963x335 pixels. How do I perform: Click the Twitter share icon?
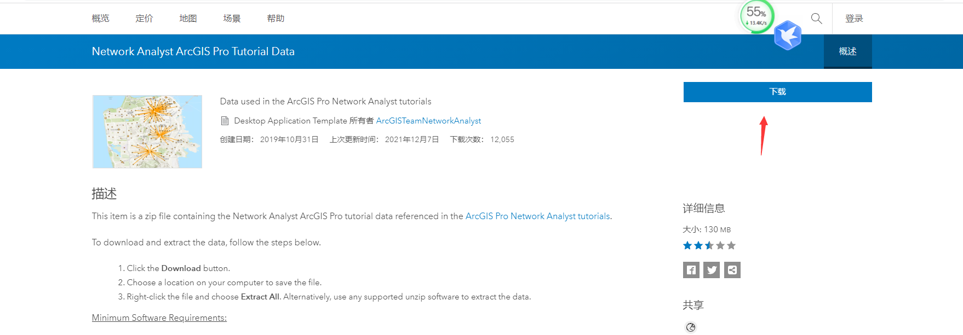711,269
